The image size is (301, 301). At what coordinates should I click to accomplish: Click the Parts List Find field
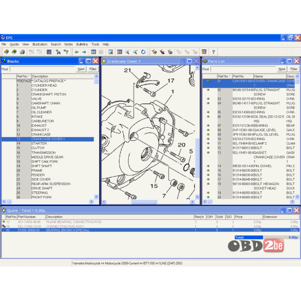pyautogui.click(x=243, y=69)
